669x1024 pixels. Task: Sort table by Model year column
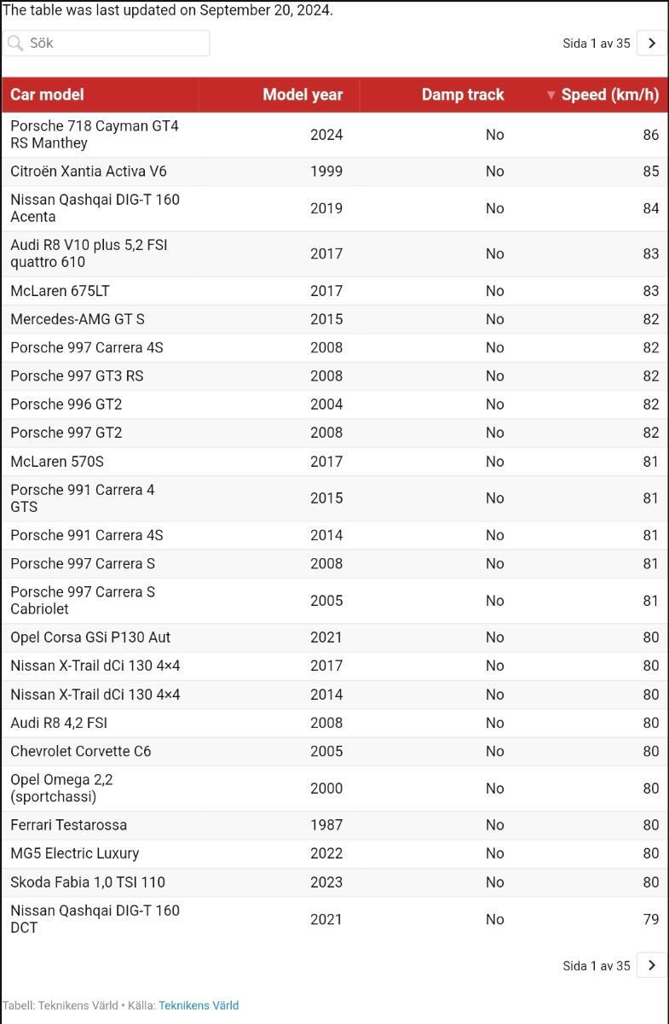(x=279, y=95)
